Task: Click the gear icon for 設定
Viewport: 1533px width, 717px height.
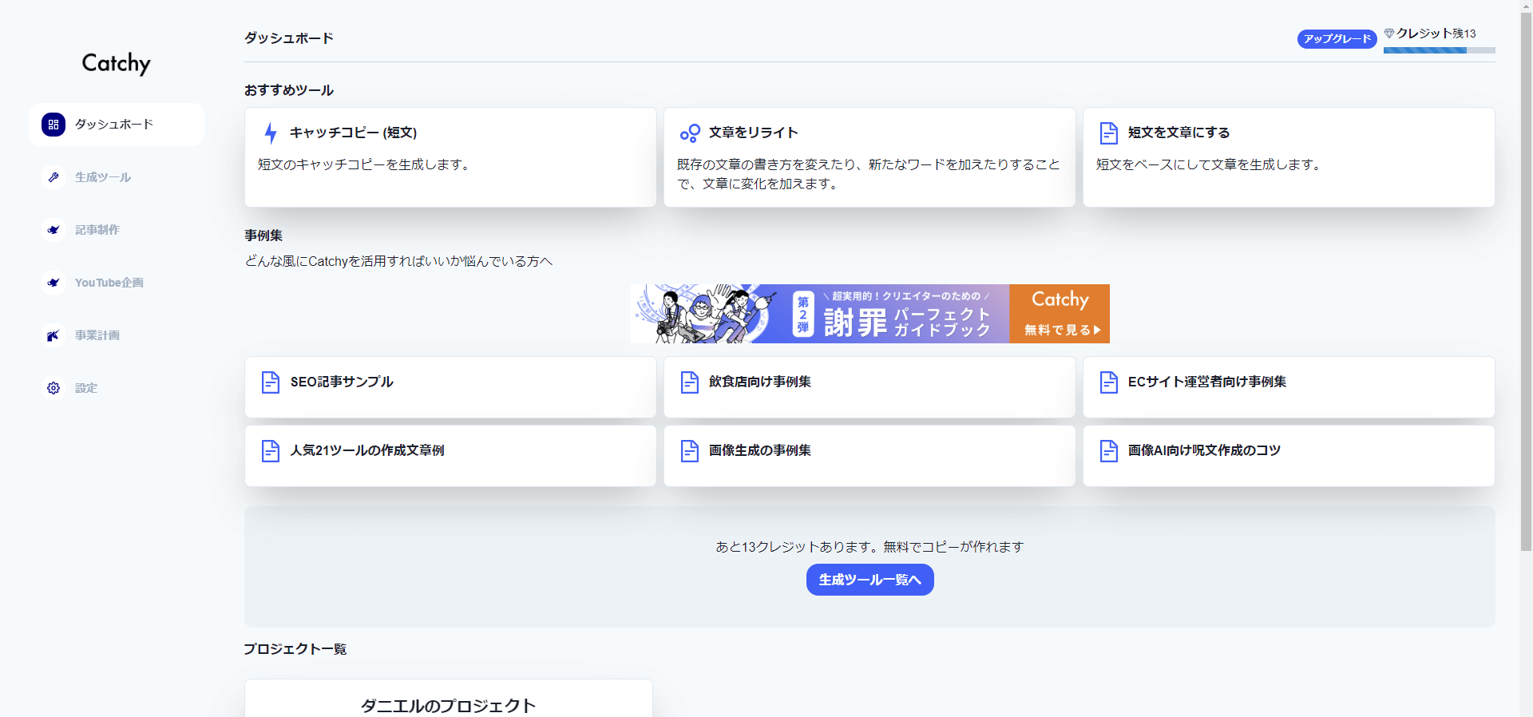Action: pos(53,388)
